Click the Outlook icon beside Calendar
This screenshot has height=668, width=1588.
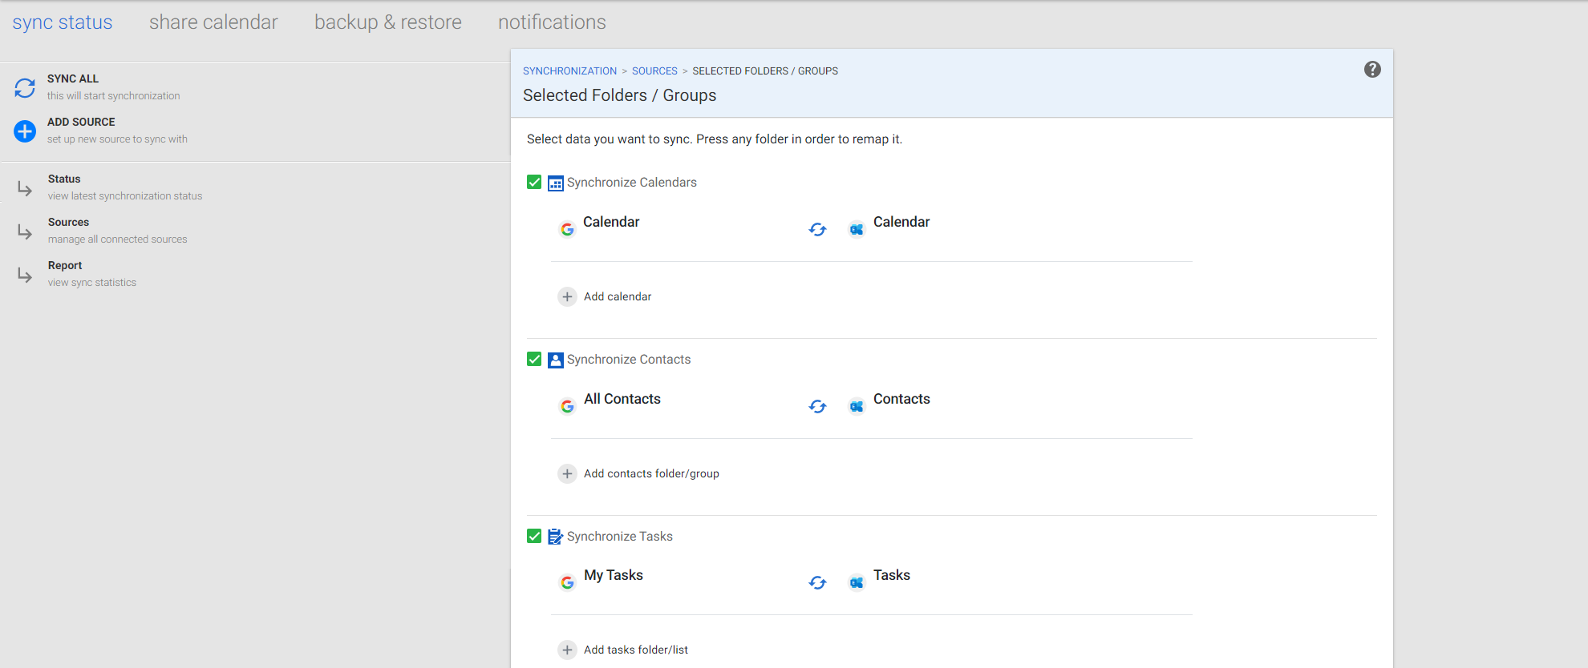[x=857, y=230]
